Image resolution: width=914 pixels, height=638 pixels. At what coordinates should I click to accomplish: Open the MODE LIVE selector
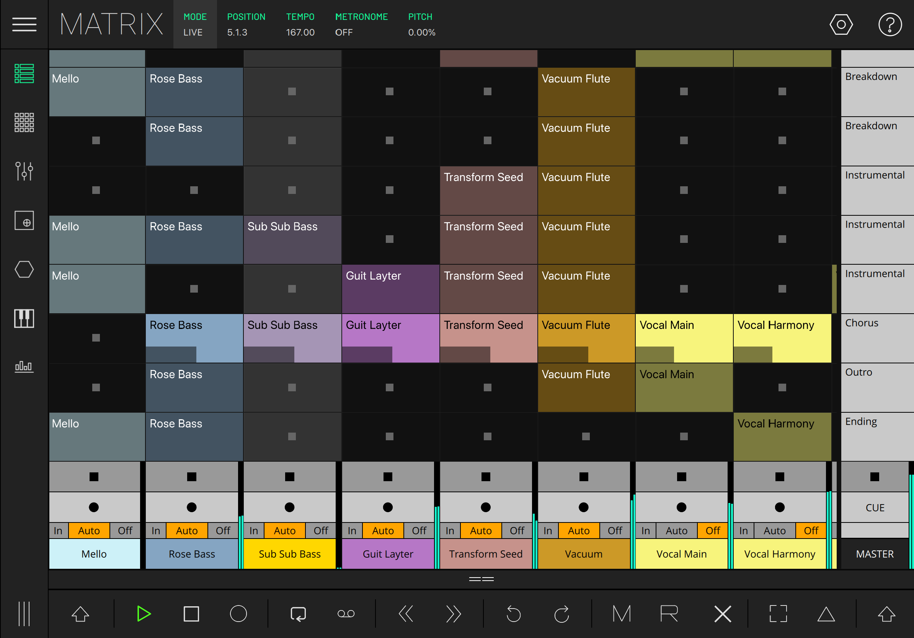(195, 24)
